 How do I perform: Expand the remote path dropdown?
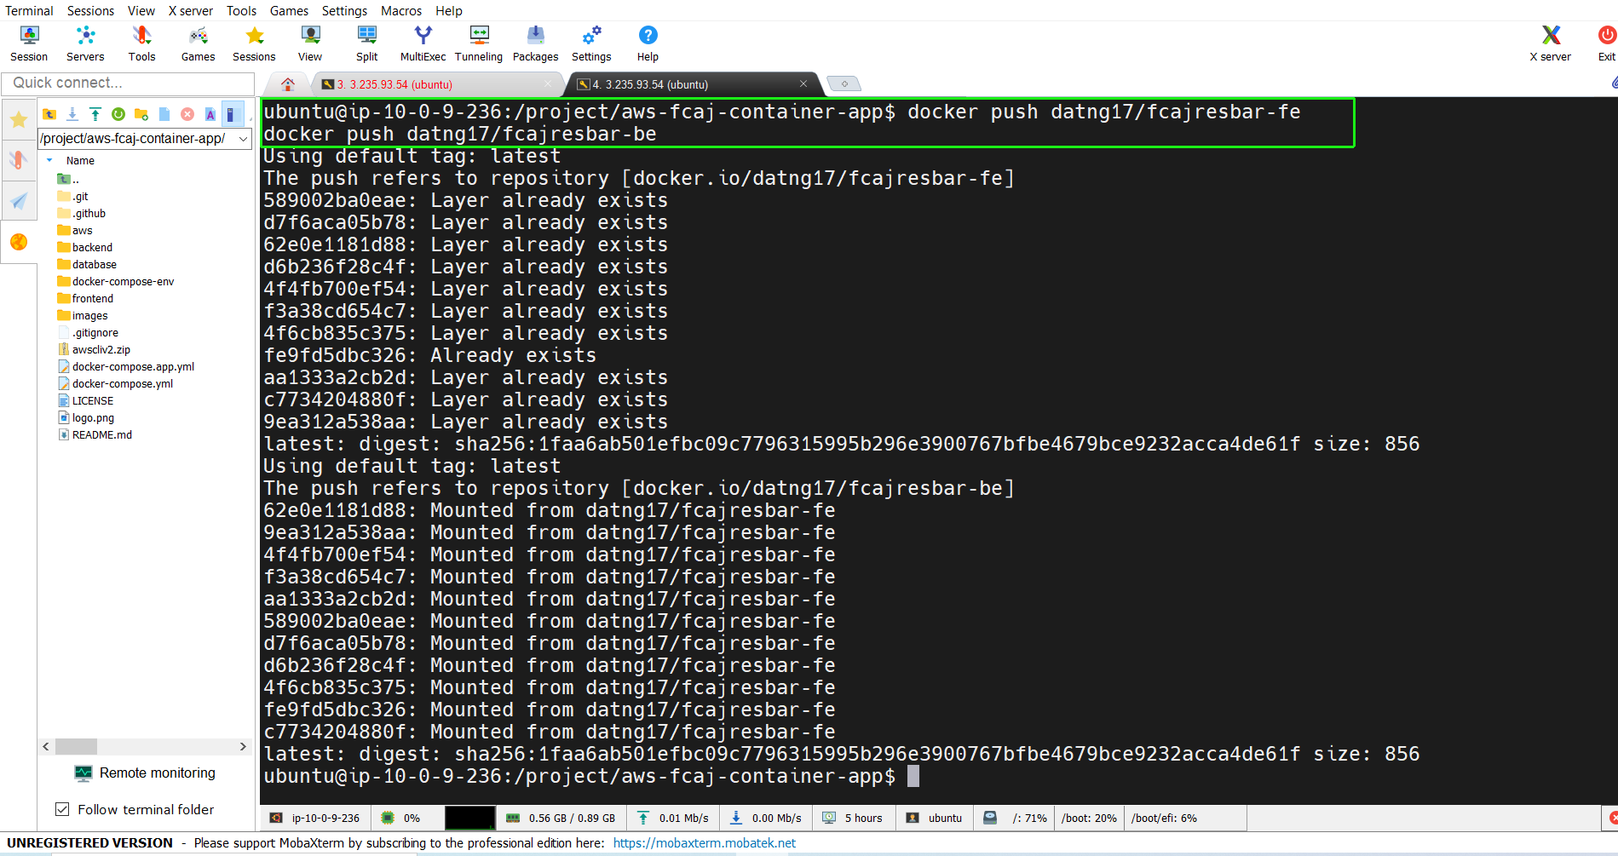[x=244, y=139]
